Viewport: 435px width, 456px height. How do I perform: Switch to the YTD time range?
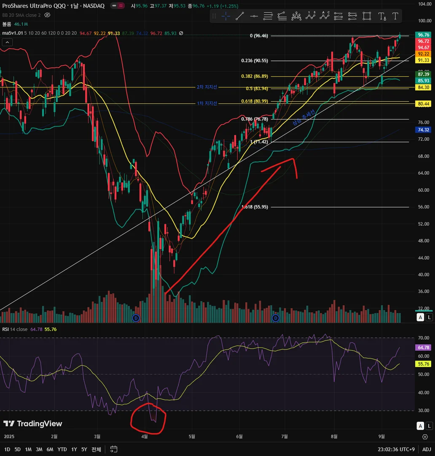62,449
